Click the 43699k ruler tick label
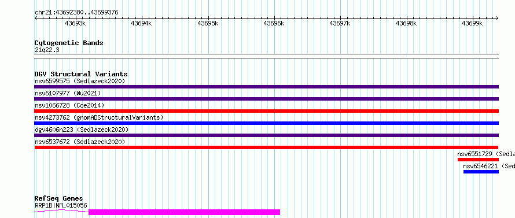The width and height of the screenshot is (515, 218). point(472,23)
